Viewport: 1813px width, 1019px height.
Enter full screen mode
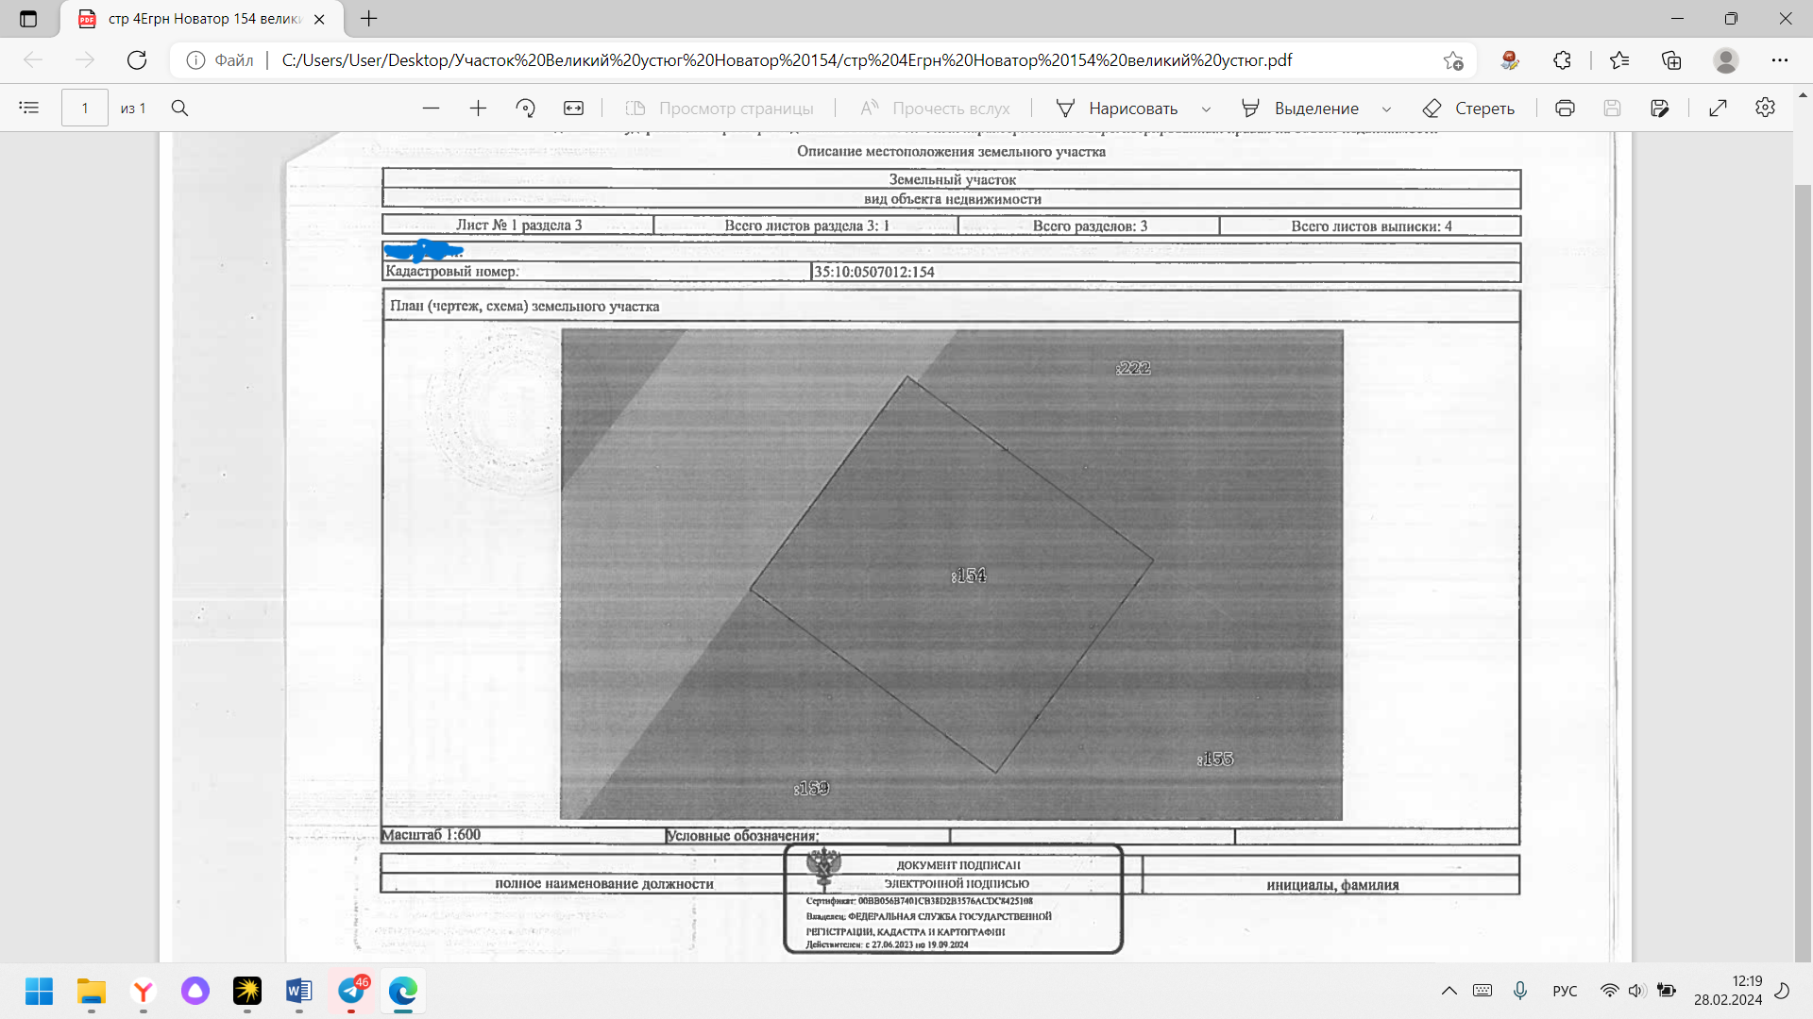coord(1718,109)
